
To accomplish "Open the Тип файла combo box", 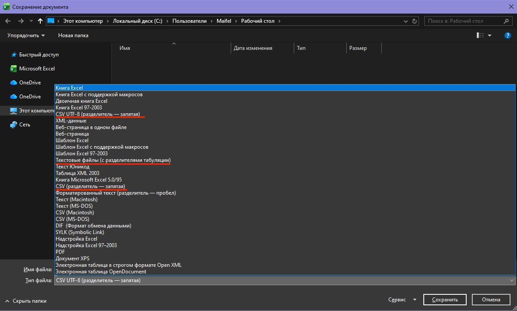I will tap(285, 280).
